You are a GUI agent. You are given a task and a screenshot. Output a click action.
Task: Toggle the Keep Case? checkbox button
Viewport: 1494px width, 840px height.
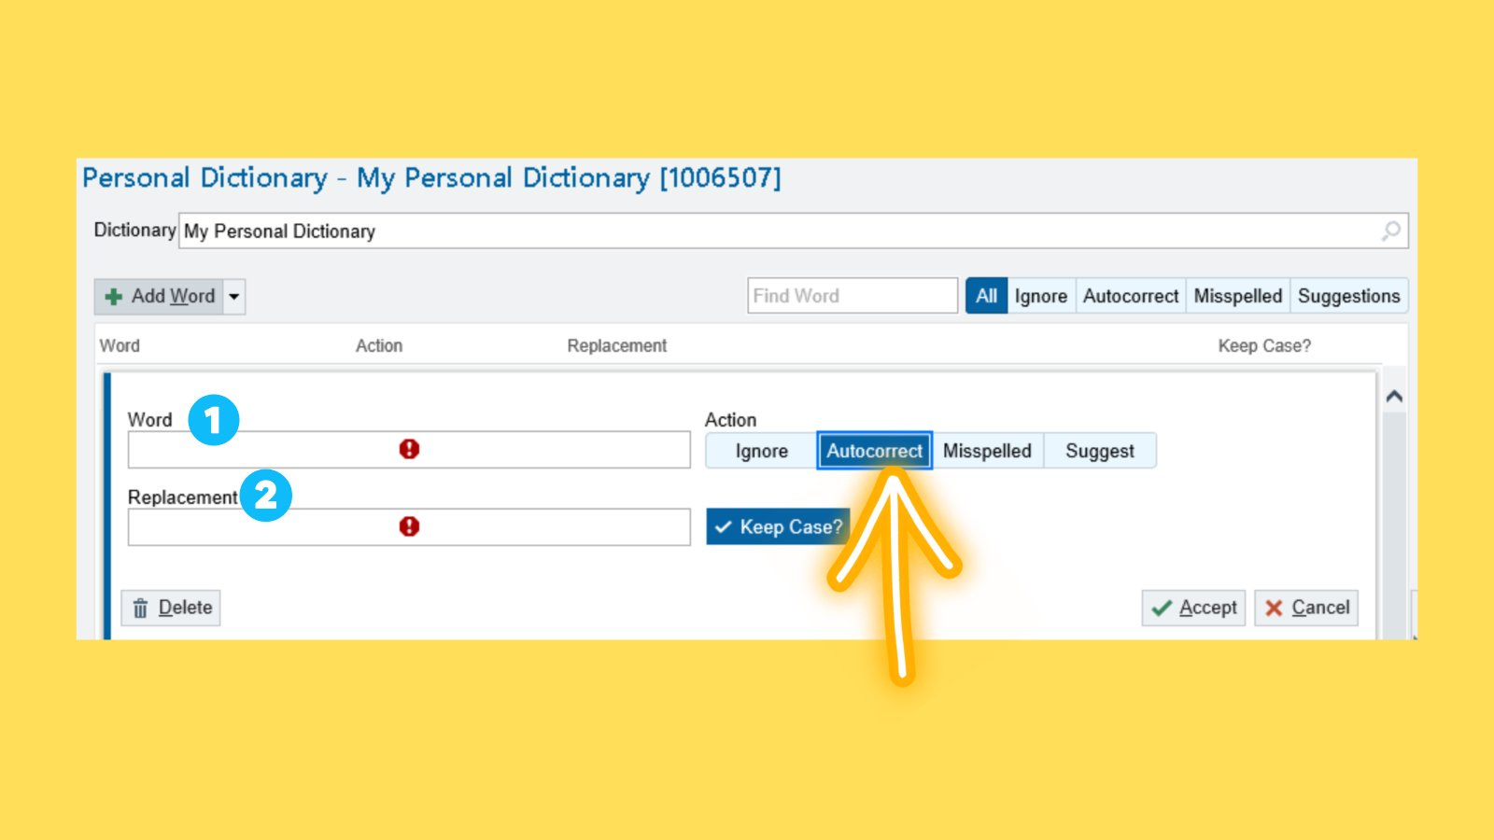(x=778, y=527)
